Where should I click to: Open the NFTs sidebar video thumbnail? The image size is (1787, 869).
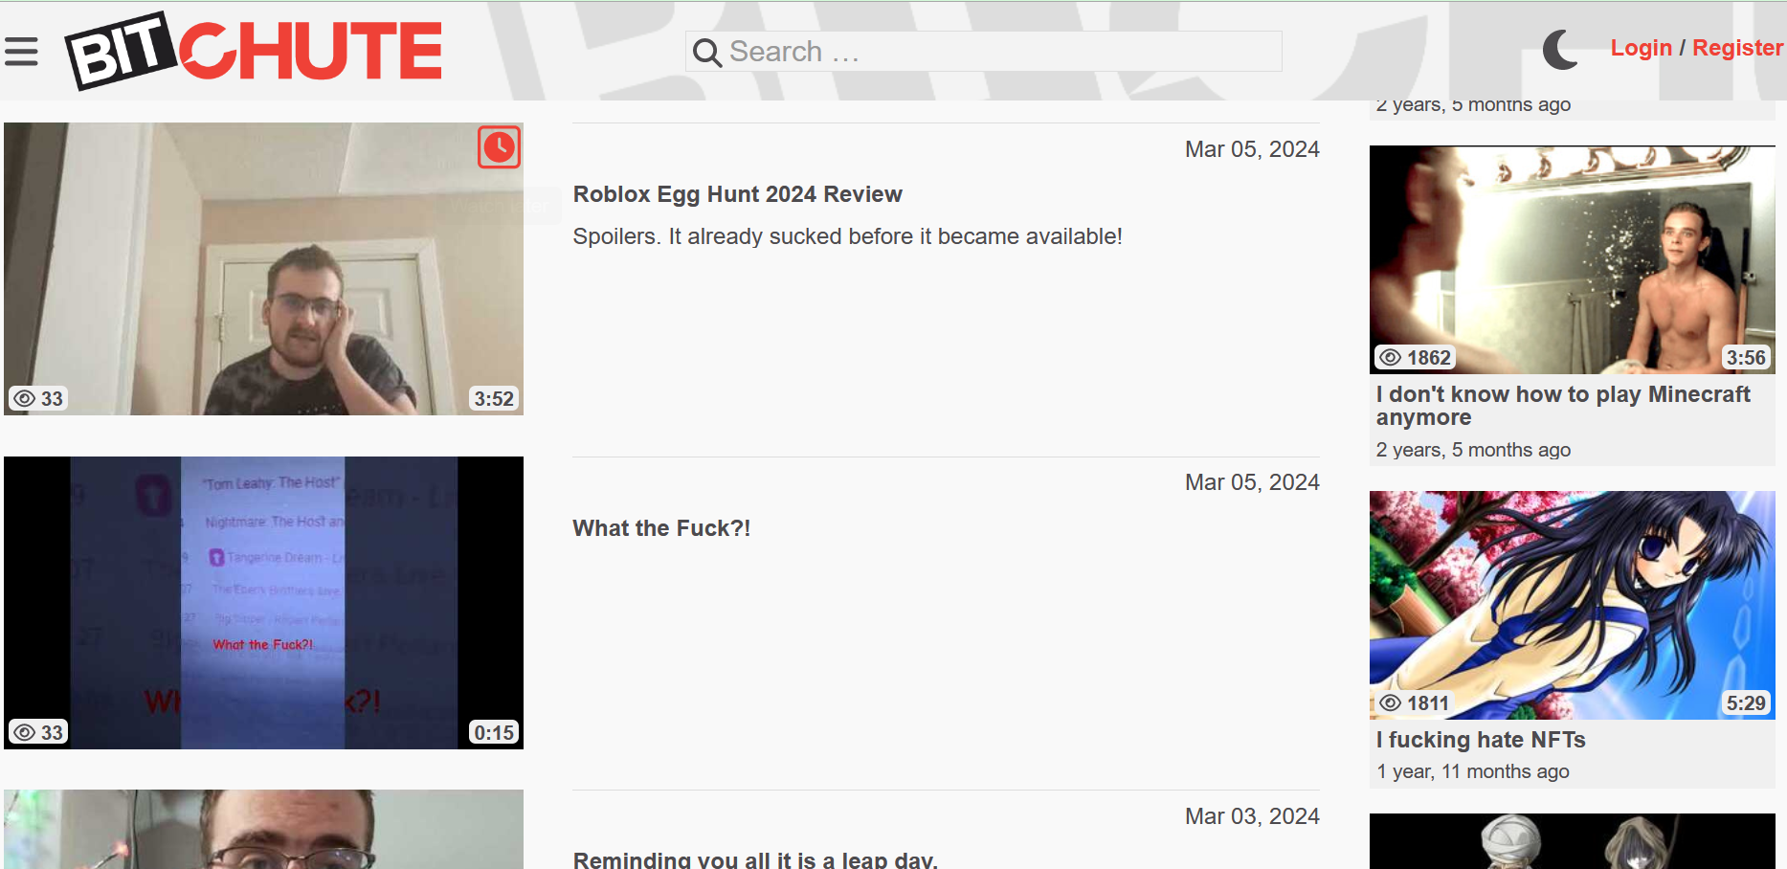(x=1572, y=605)
